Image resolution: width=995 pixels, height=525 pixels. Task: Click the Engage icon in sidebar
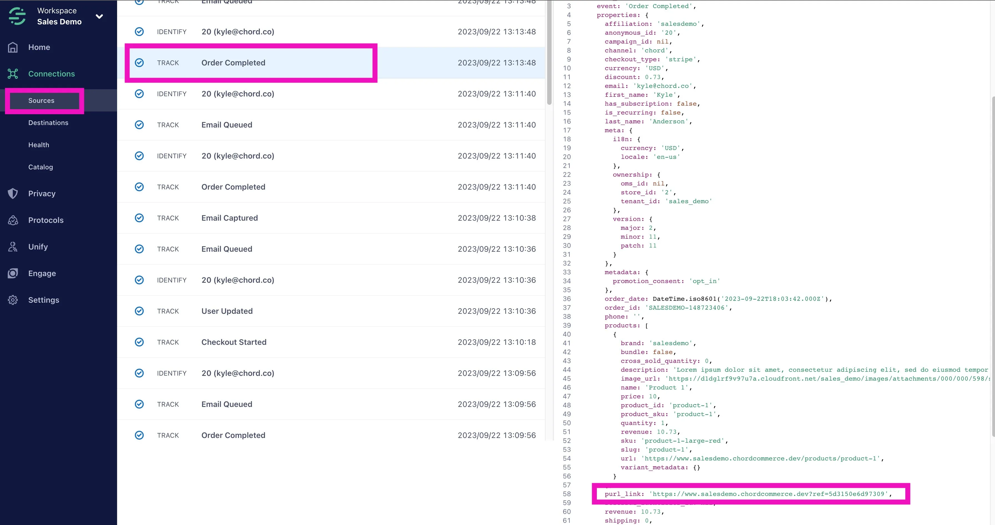[13, 273]
